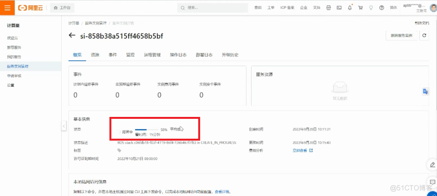Open the 费用 menu

(x=258, y=8)
